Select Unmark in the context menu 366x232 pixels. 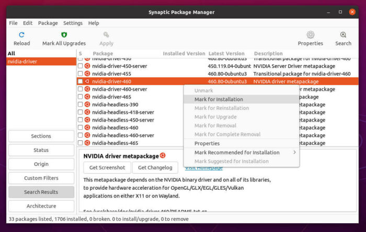click(242, 91)
